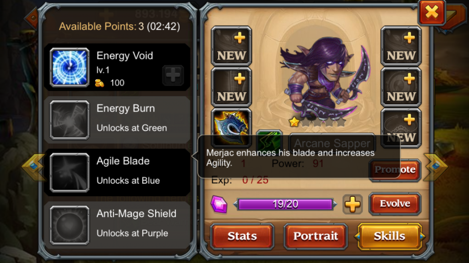Open top-left NEW equipment slot
Image resolution: width=469 pixels, height=263 pixels.
(231, 46)
